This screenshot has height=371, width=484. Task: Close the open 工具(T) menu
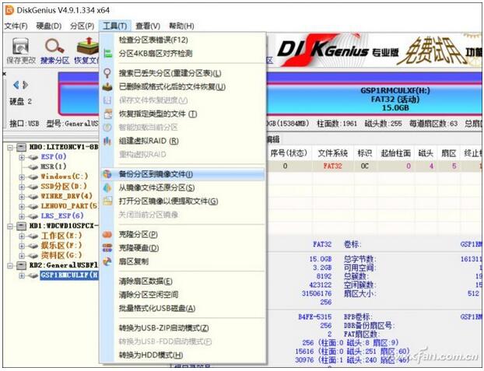point(115,26)
